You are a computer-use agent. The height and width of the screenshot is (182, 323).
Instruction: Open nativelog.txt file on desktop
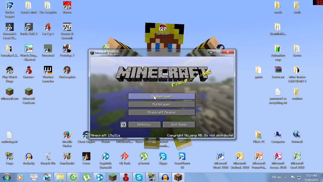pyautogui.click(x=10, y=137)
